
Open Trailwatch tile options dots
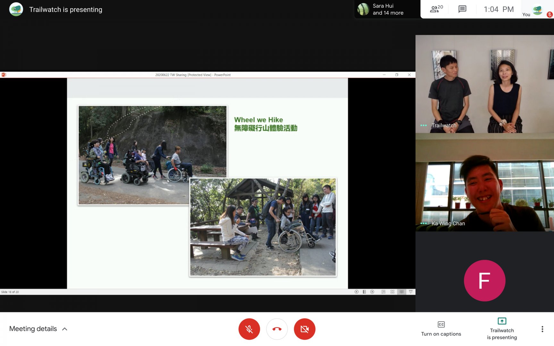pyautogui.click(x=424, y=125)
